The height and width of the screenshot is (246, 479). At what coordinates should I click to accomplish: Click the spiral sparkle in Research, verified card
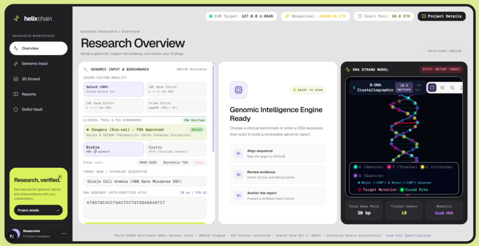pos(60,177)
